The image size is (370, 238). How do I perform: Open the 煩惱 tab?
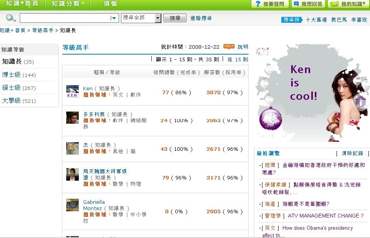[x=110, y=4]
